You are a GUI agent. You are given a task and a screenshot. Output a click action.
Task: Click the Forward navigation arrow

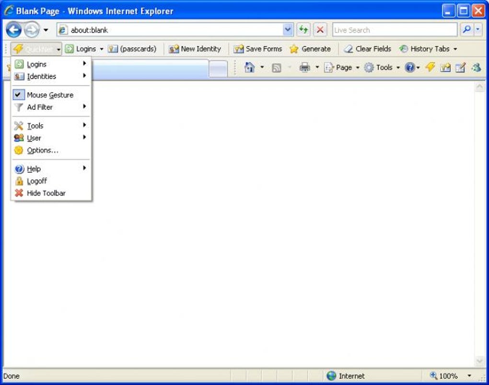point(32,30)
